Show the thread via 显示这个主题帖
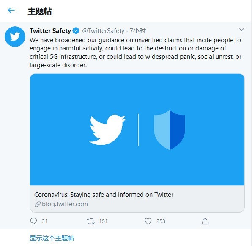The height and width of the screenshot is (246, 252). coord(52,238)
